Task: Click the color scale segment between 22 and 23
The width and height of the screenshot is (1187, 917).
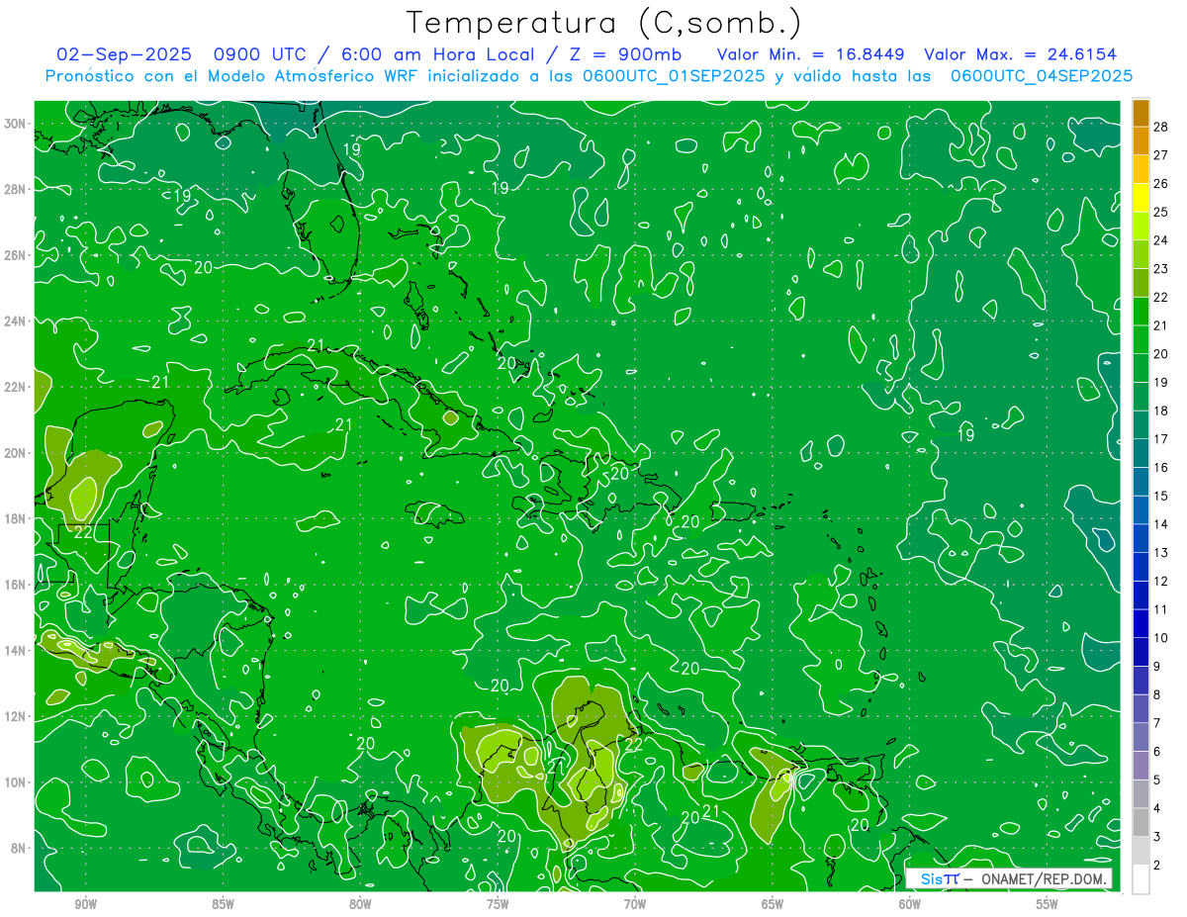Action: [x=1141, y=284]
